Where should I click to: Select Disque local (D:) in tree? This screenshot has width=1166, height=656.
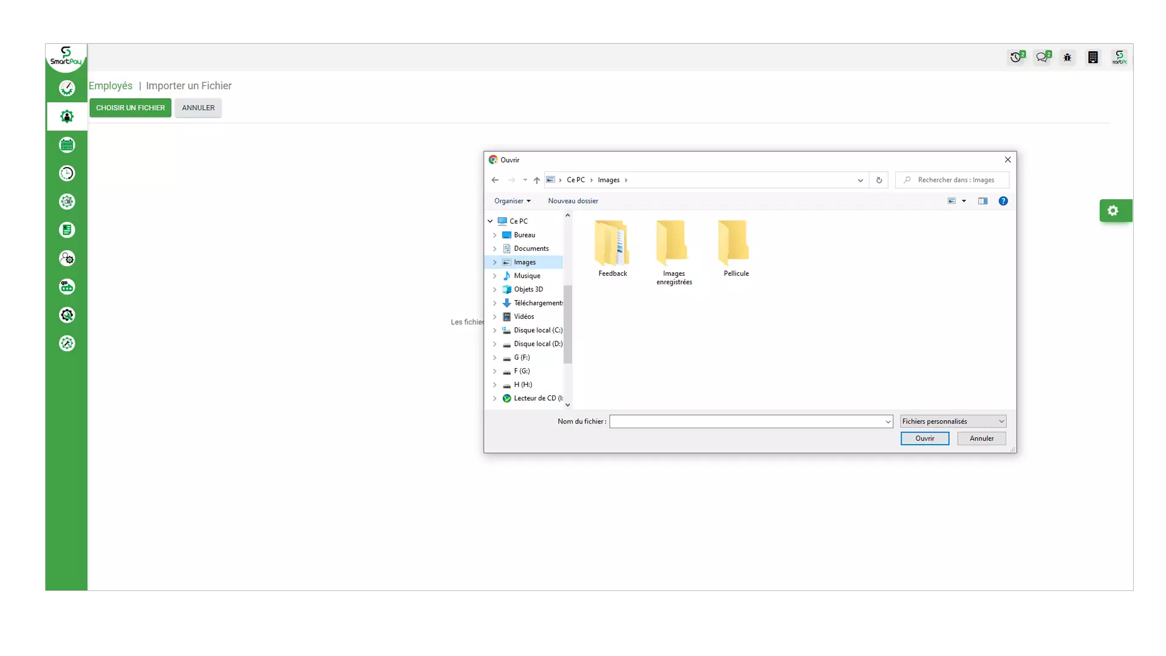[x=537, y=344]
